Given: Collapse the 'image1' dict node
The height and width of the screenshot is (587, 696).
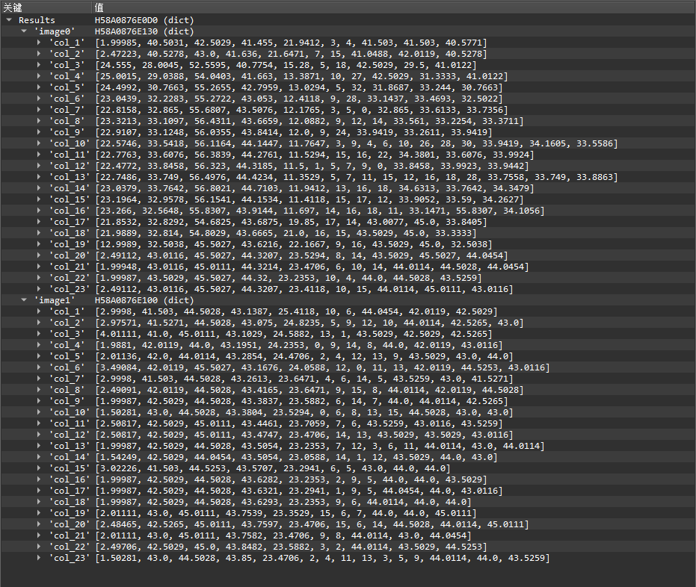Looking at the screenshot, I should click(x=25, y=300).
